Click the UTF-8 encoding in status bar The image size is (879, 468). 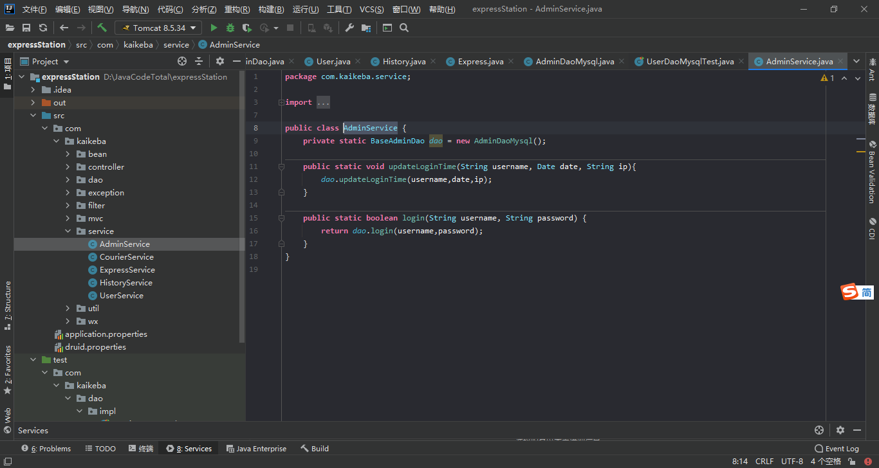coord(791,462)
